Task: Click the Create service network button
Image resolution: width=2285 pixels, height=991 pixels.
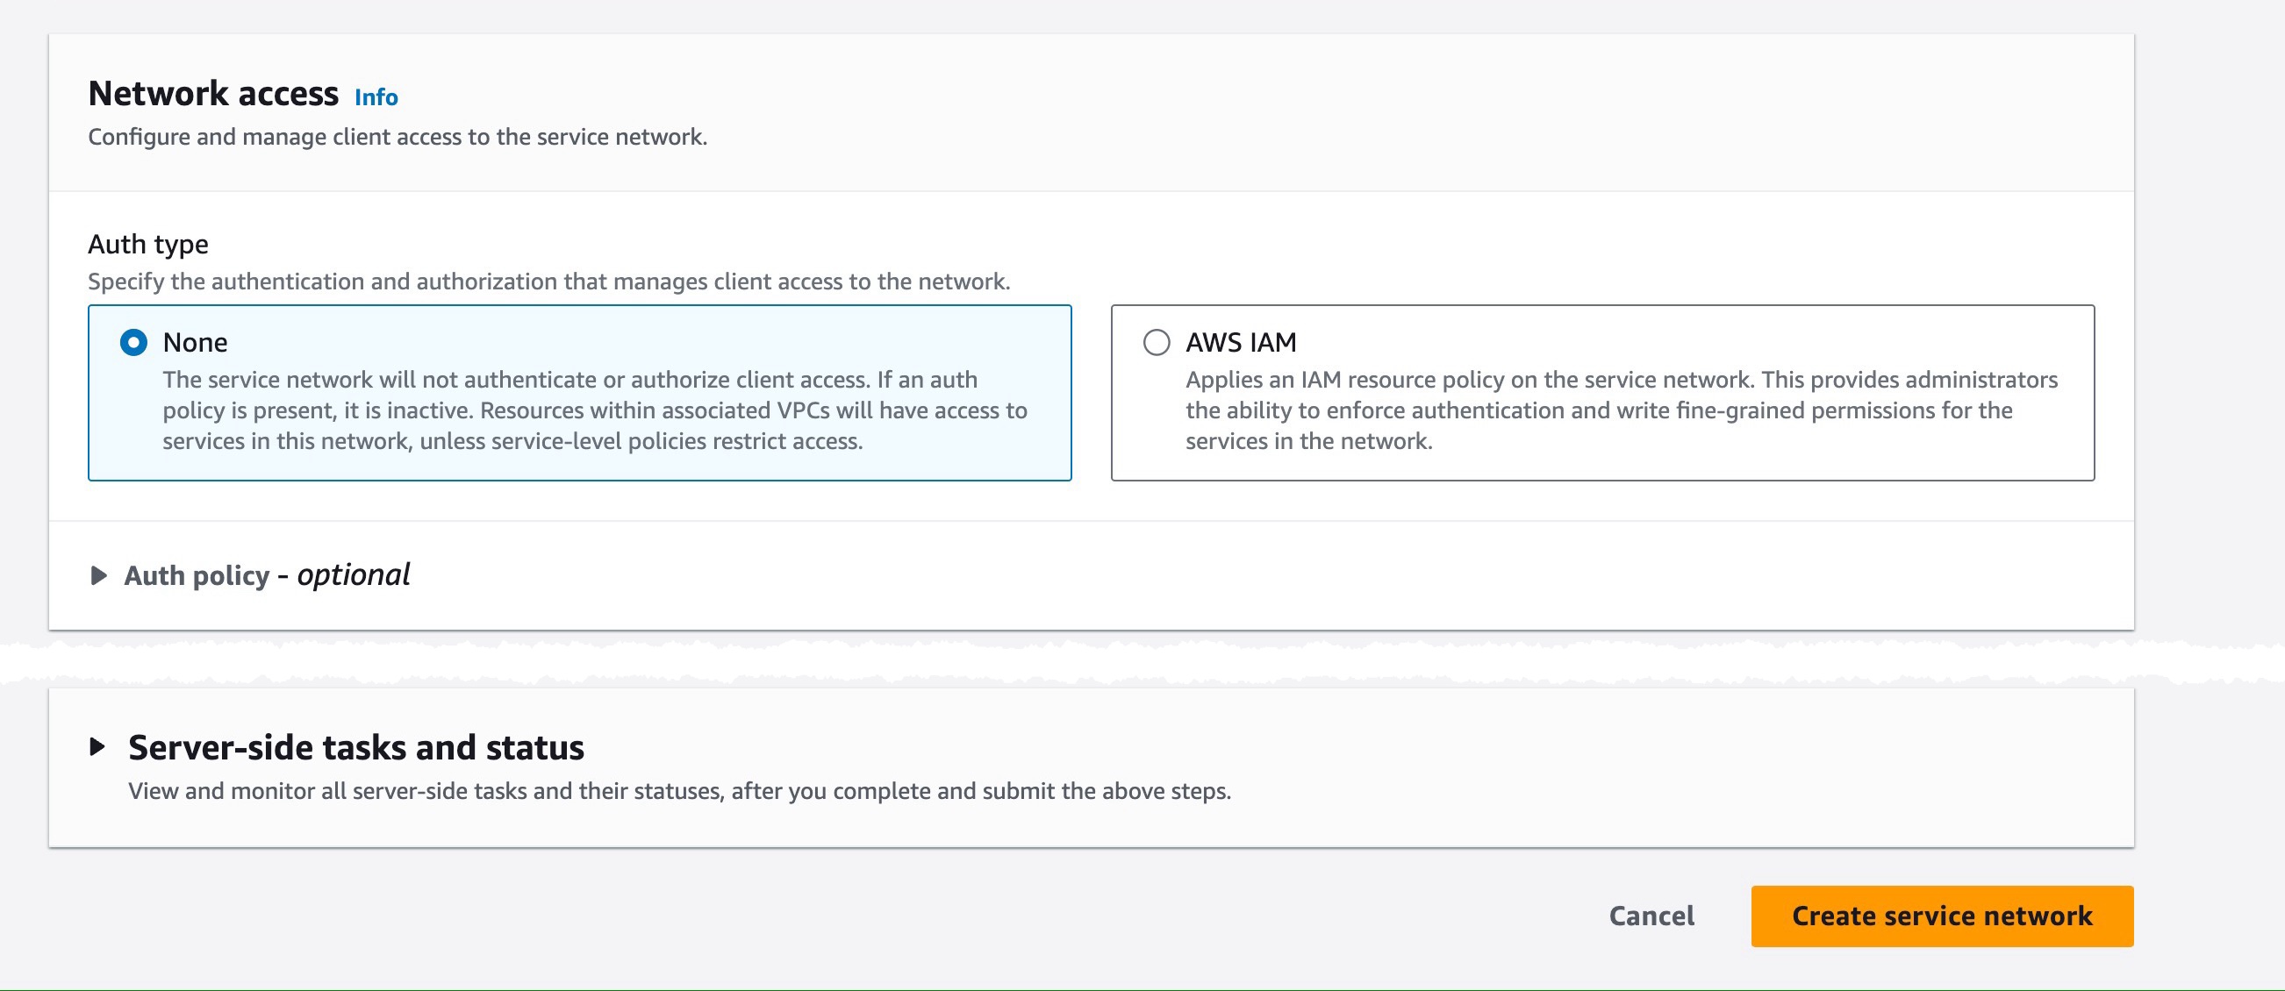Action: [x=1942, y=916]
